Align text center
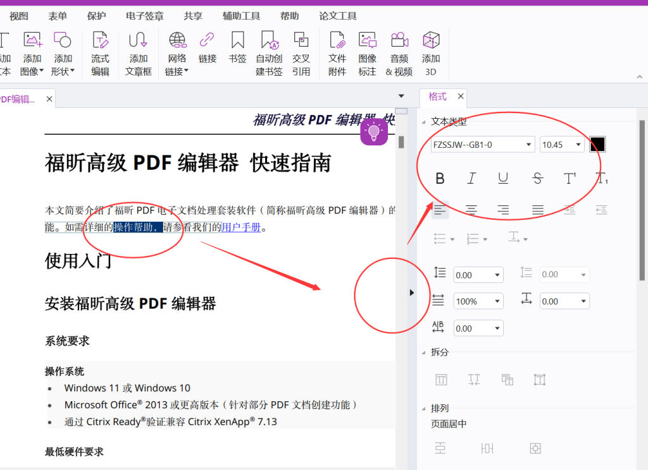Image resolution: width=648 pixels, height=470 pixels. (471, 210)
